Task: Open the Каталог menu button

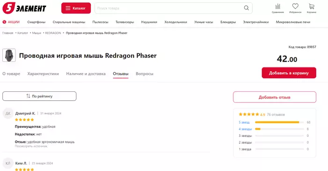Action: click(x=76, y=8)
